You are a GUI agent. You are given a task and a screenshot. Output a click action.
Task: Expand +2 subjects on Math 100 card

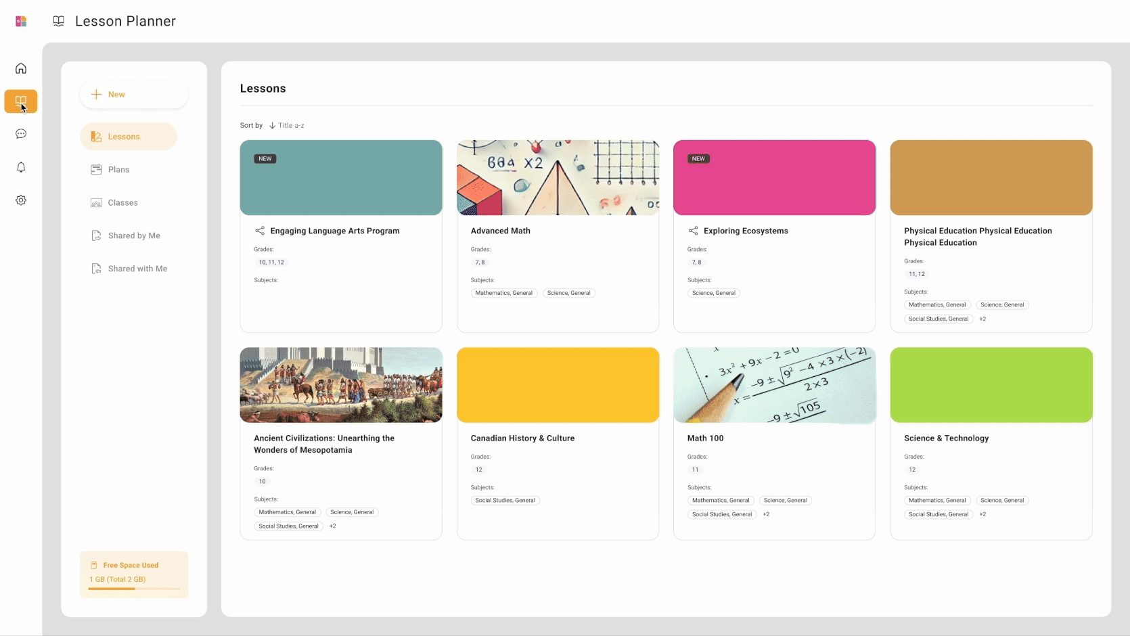[x=766, y=515]
